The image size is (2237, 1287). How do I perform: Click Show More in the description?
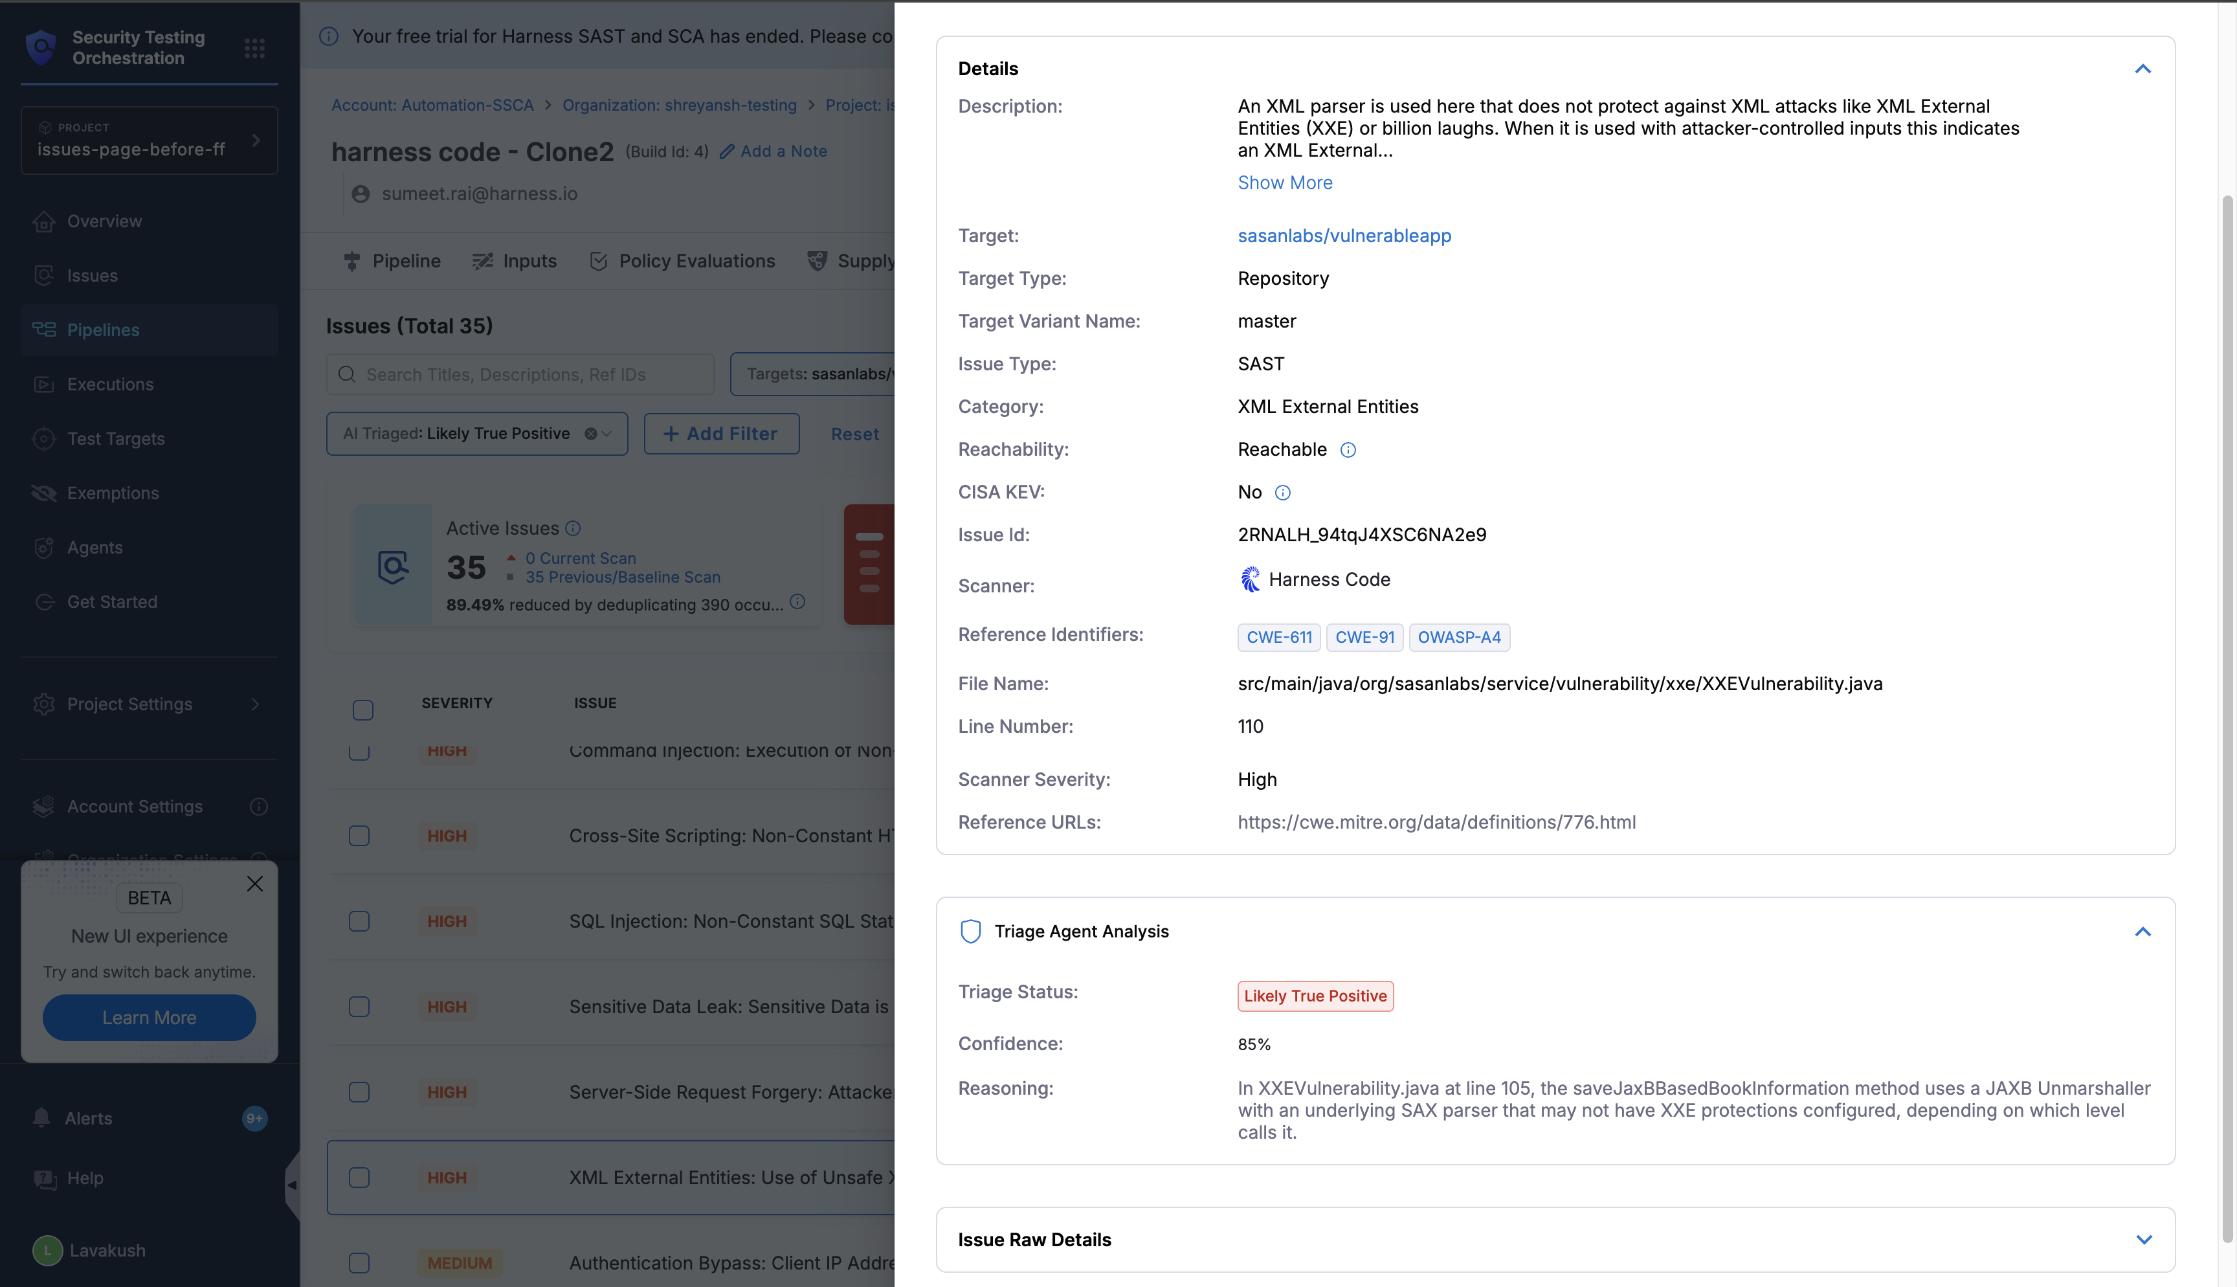(x=1285, y=183)
